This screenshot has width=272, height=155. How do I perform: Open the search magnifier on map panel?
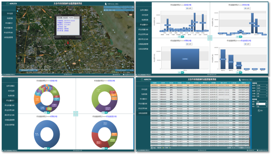coord(133,7)
